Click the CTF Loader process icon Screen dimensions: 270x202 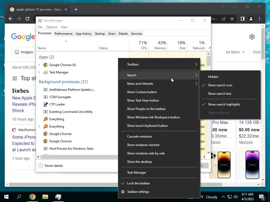pos(45,104)
